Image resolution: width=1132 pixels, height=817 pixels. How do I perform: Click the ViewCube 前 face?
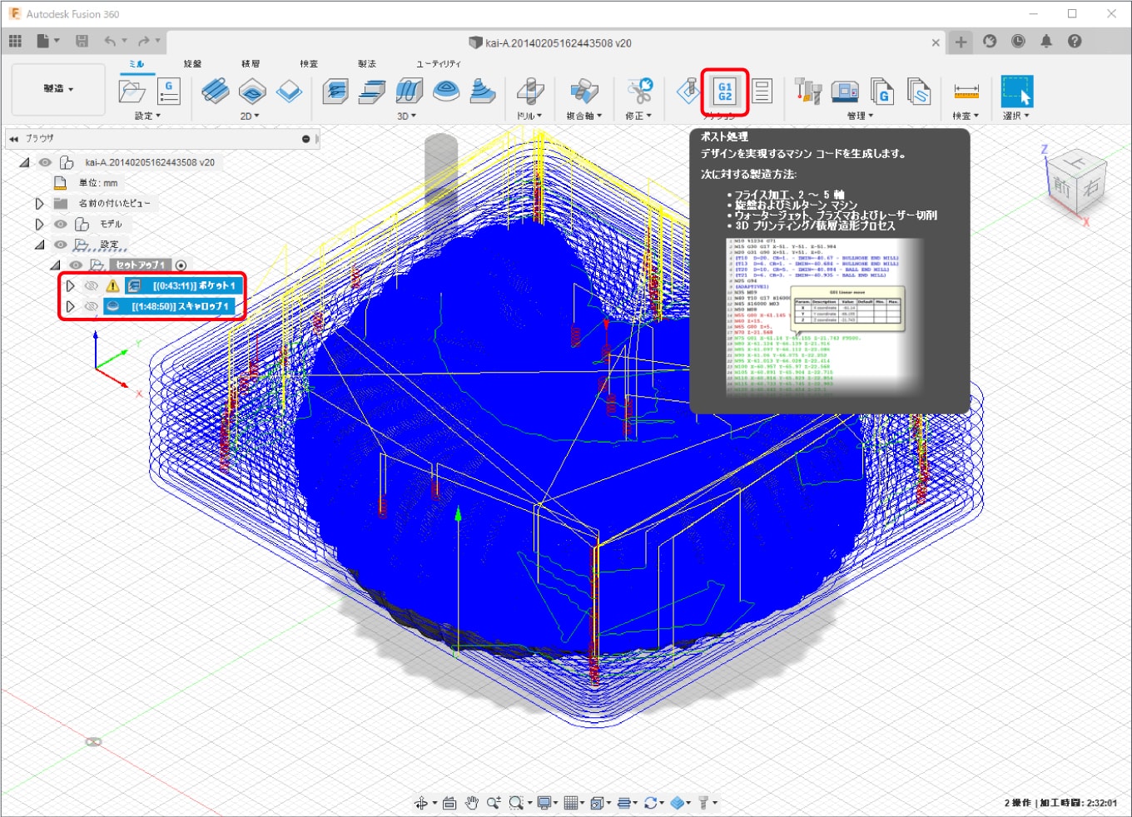[x=1062, y=186]
